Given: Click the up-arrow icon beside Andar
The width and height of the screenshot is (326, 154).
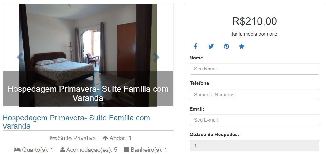Looking at the screenshot, I should click(x=106, y=138).
